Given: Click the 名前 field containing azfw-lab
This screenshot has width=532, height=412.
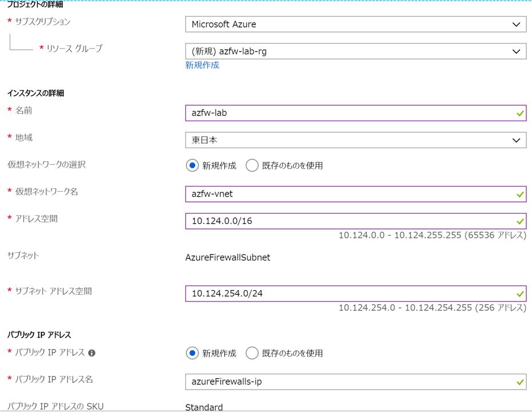Looking at the screenshot, I should (349, 113).
